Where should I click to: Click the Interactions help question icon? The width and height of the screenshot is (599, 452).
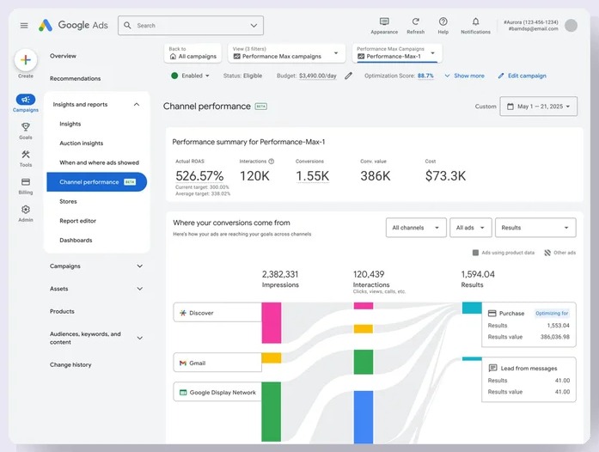coord(272,162)
